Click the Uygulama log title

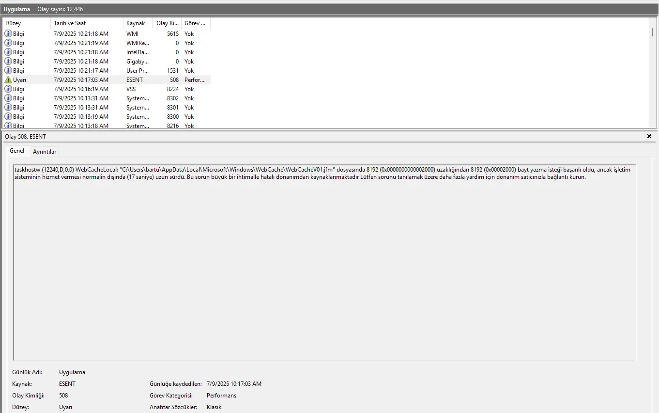(16, 9)
